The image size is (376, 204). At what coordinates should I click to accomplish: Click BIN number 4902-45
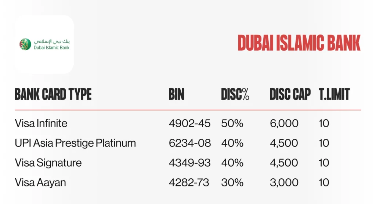[189, 123]
